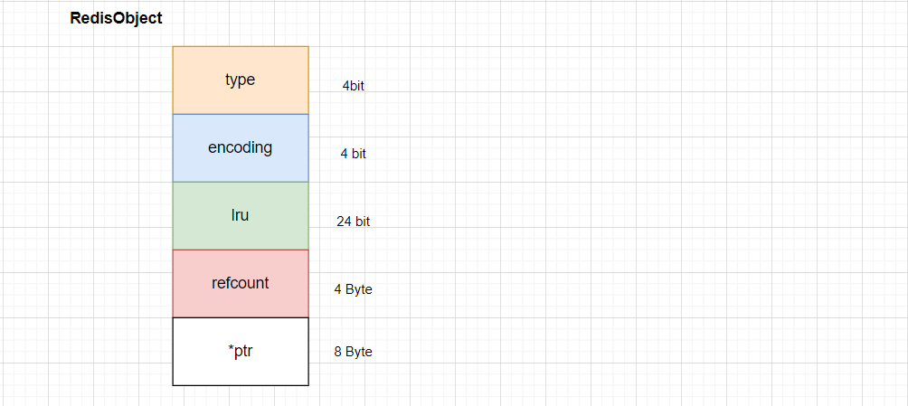This screenshot has height=406, width=908.
Task: Click the border between lru and refcount boxes
Action: point(241,250)
